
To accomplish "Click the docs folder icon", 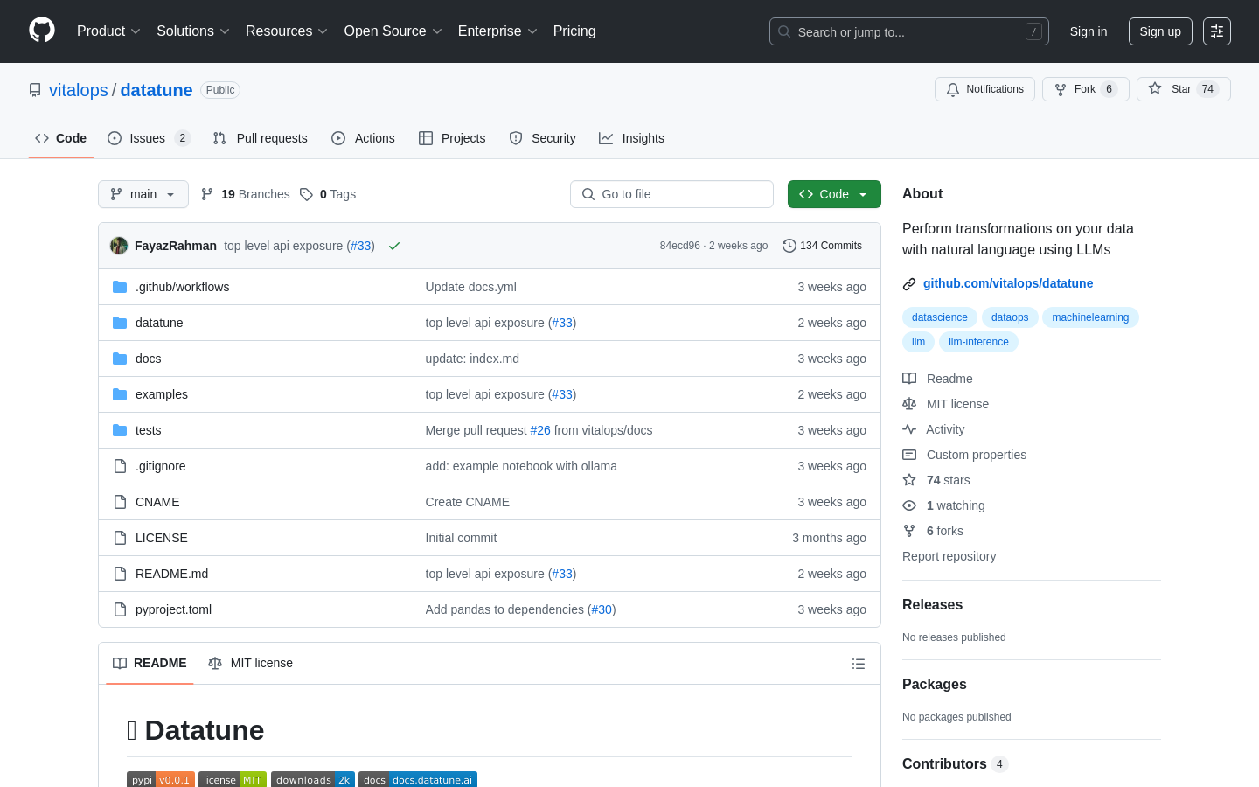I will coord(120,359).
